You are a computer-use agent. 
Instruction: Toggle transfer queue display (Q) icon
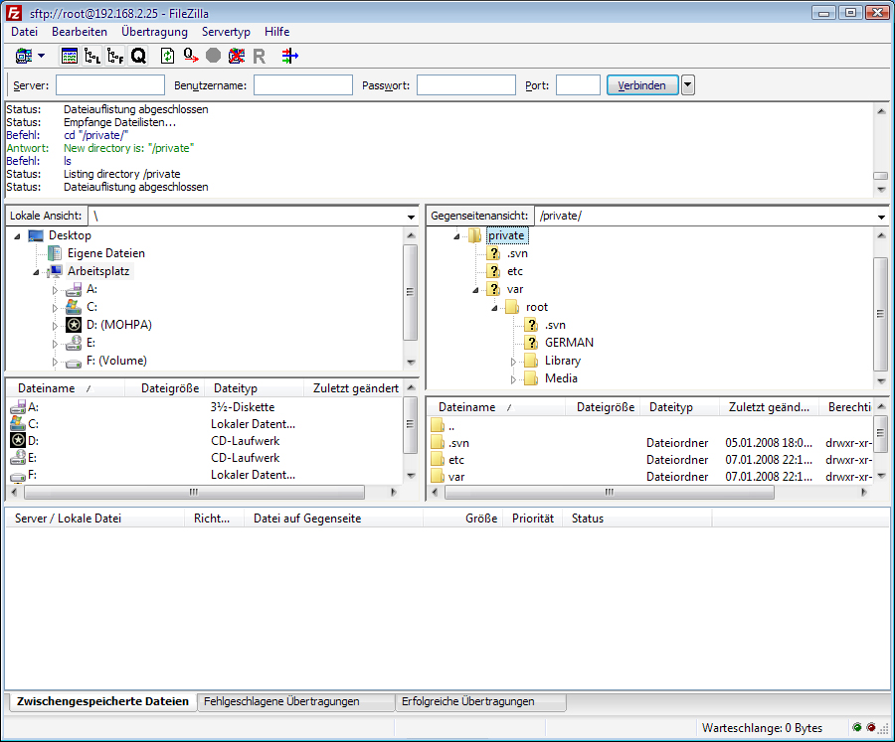pyautogui.click(x=138, y=56)
